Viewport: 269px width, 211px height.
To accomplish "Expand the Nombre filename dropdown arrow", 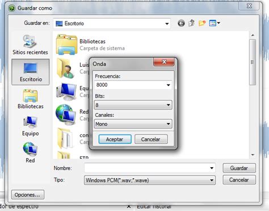I will tap(212, 168).
